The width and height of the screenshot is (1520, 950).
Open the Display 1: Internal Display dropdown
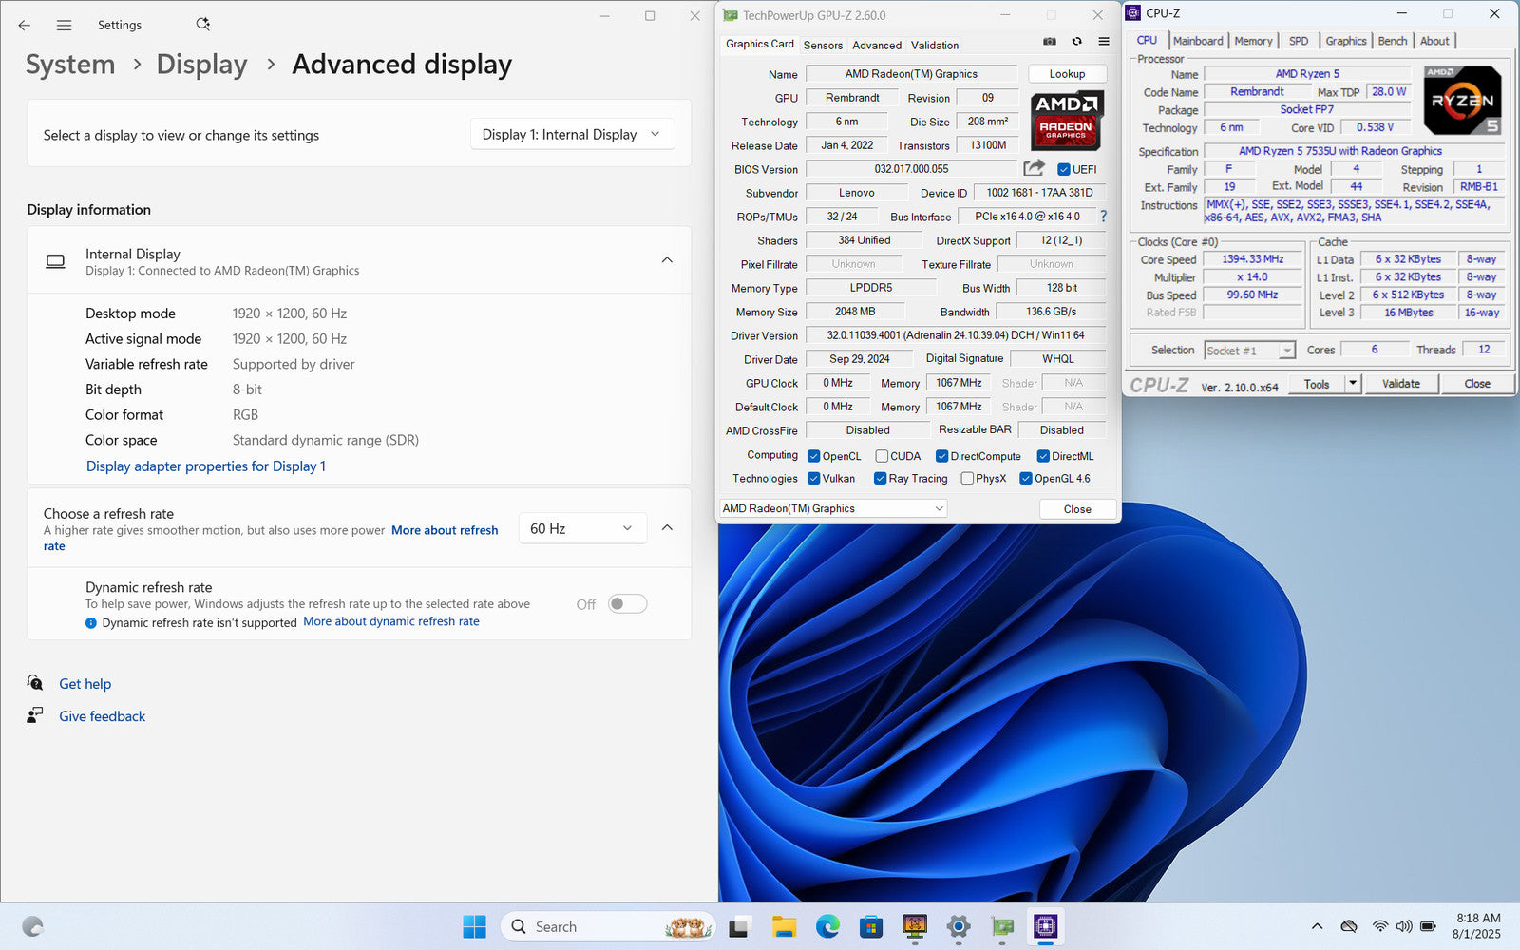tap(572, 135)
